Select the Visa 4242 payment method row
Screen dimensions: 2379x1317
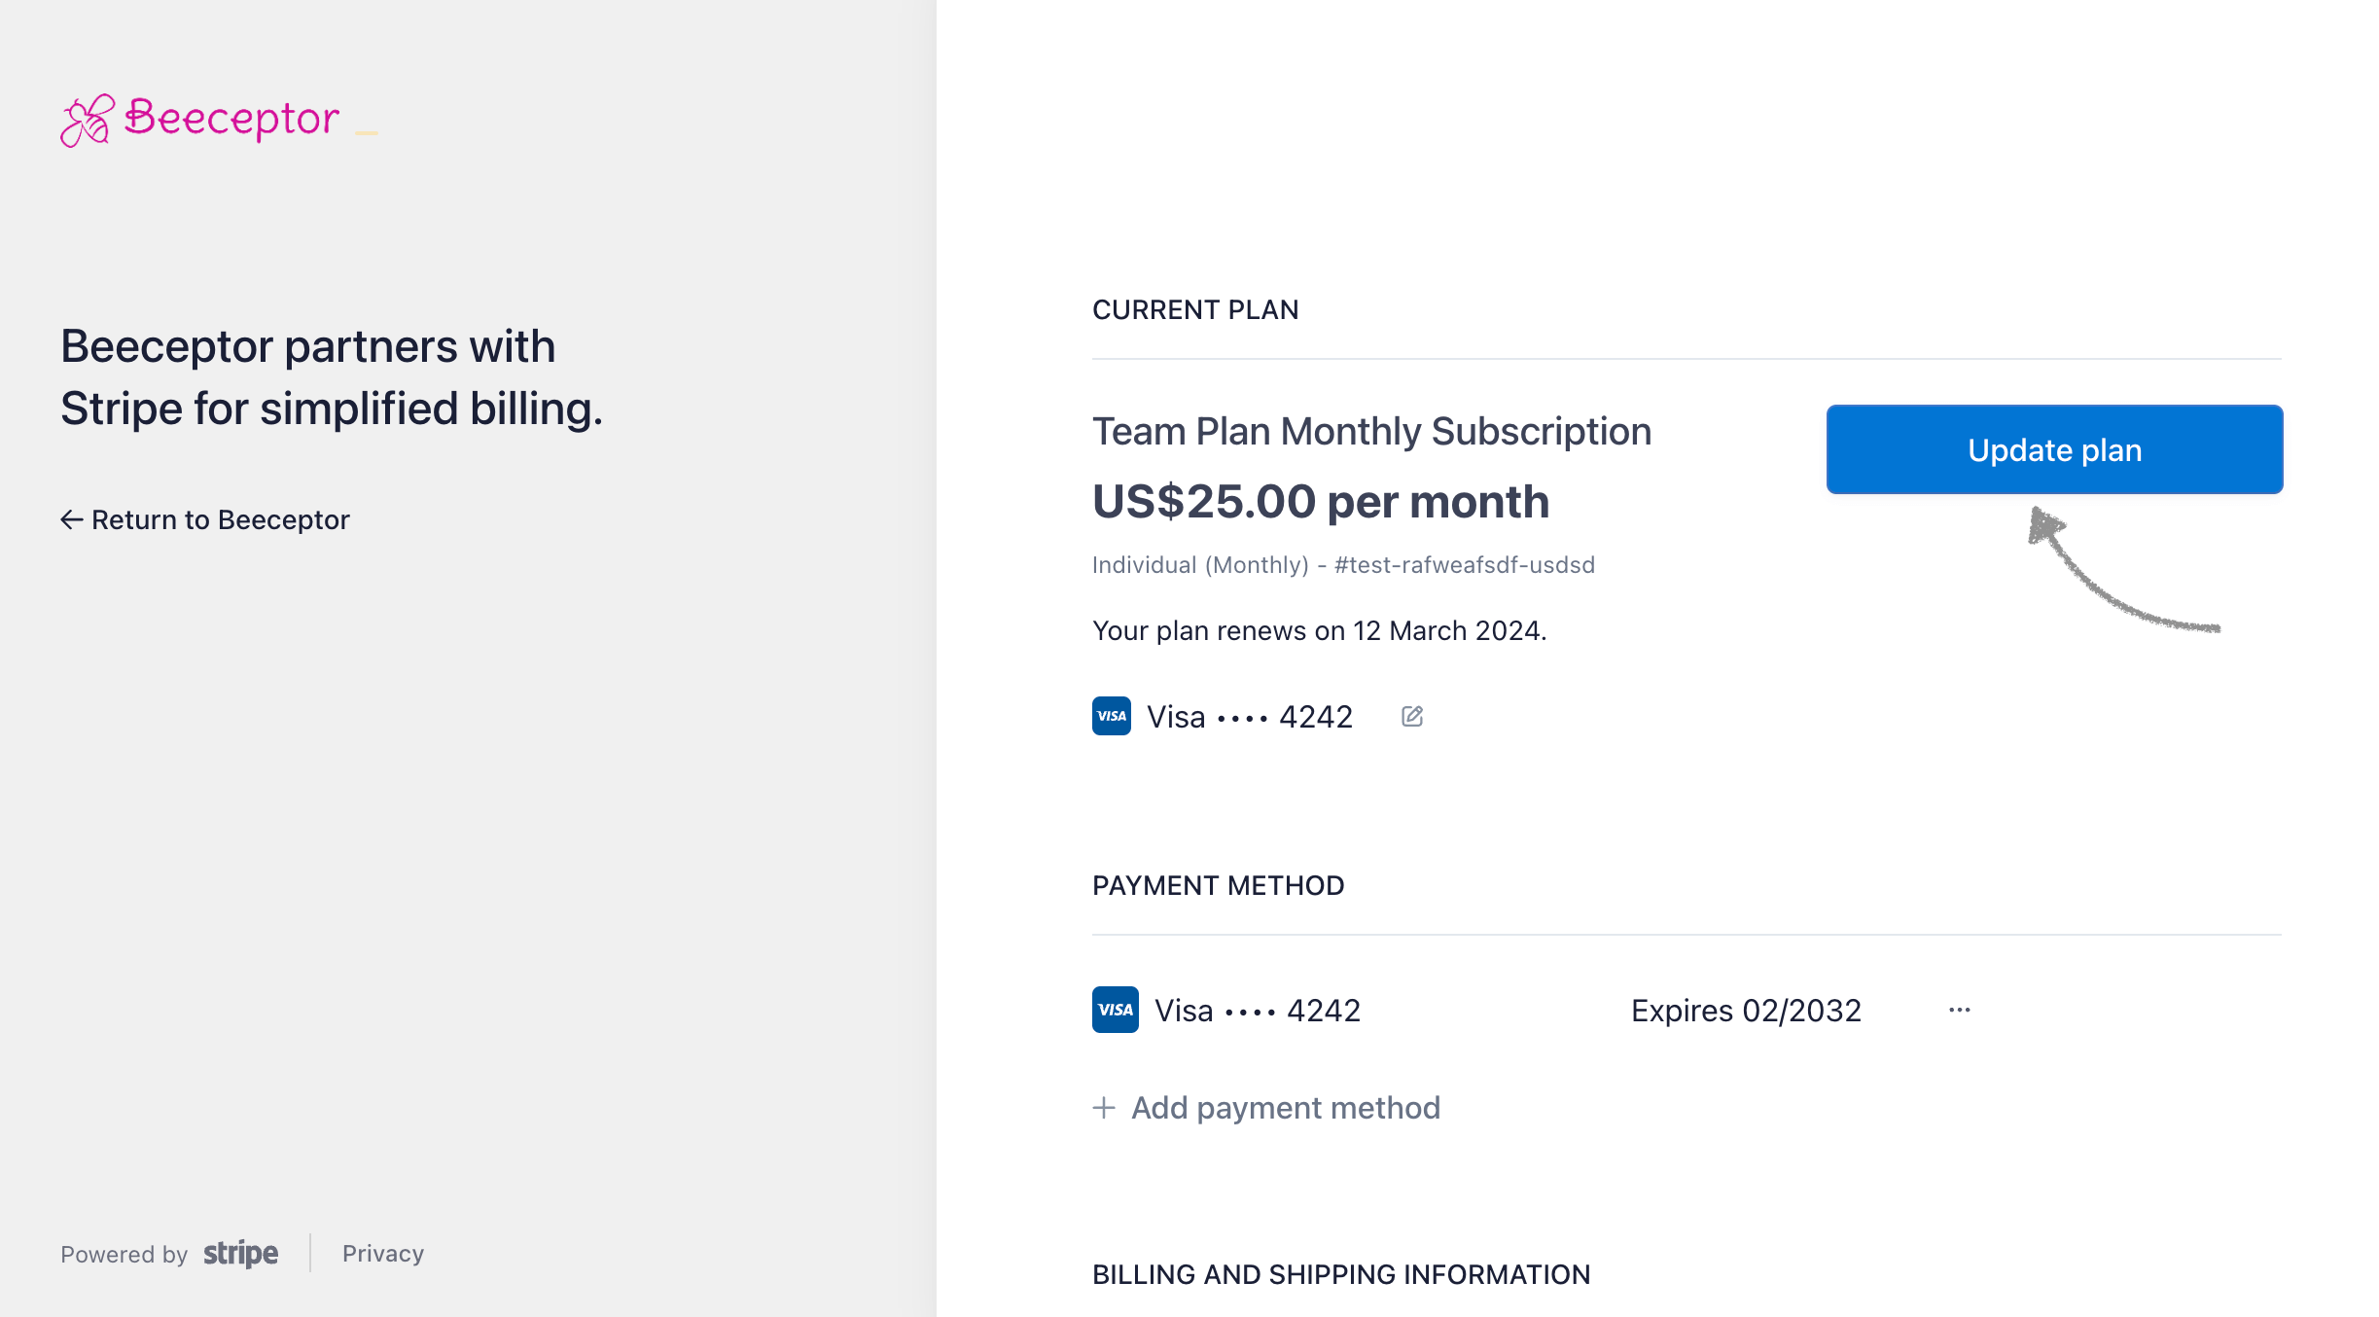1257,1011
